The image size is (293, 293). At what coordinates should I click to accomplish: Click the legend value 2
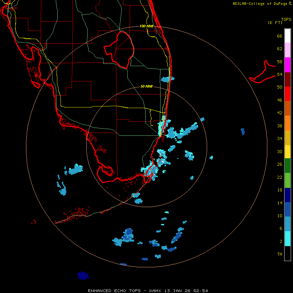[x=281, y=242]
